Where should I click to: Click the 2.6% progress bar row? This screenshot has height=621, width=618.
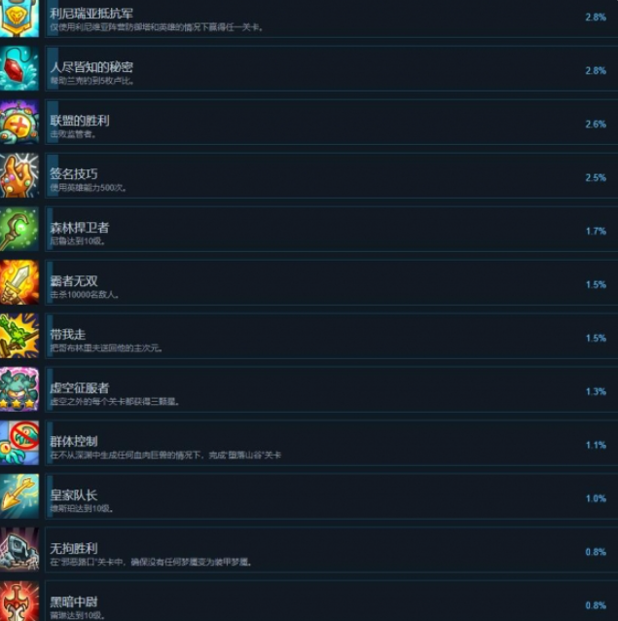point(331,122)
